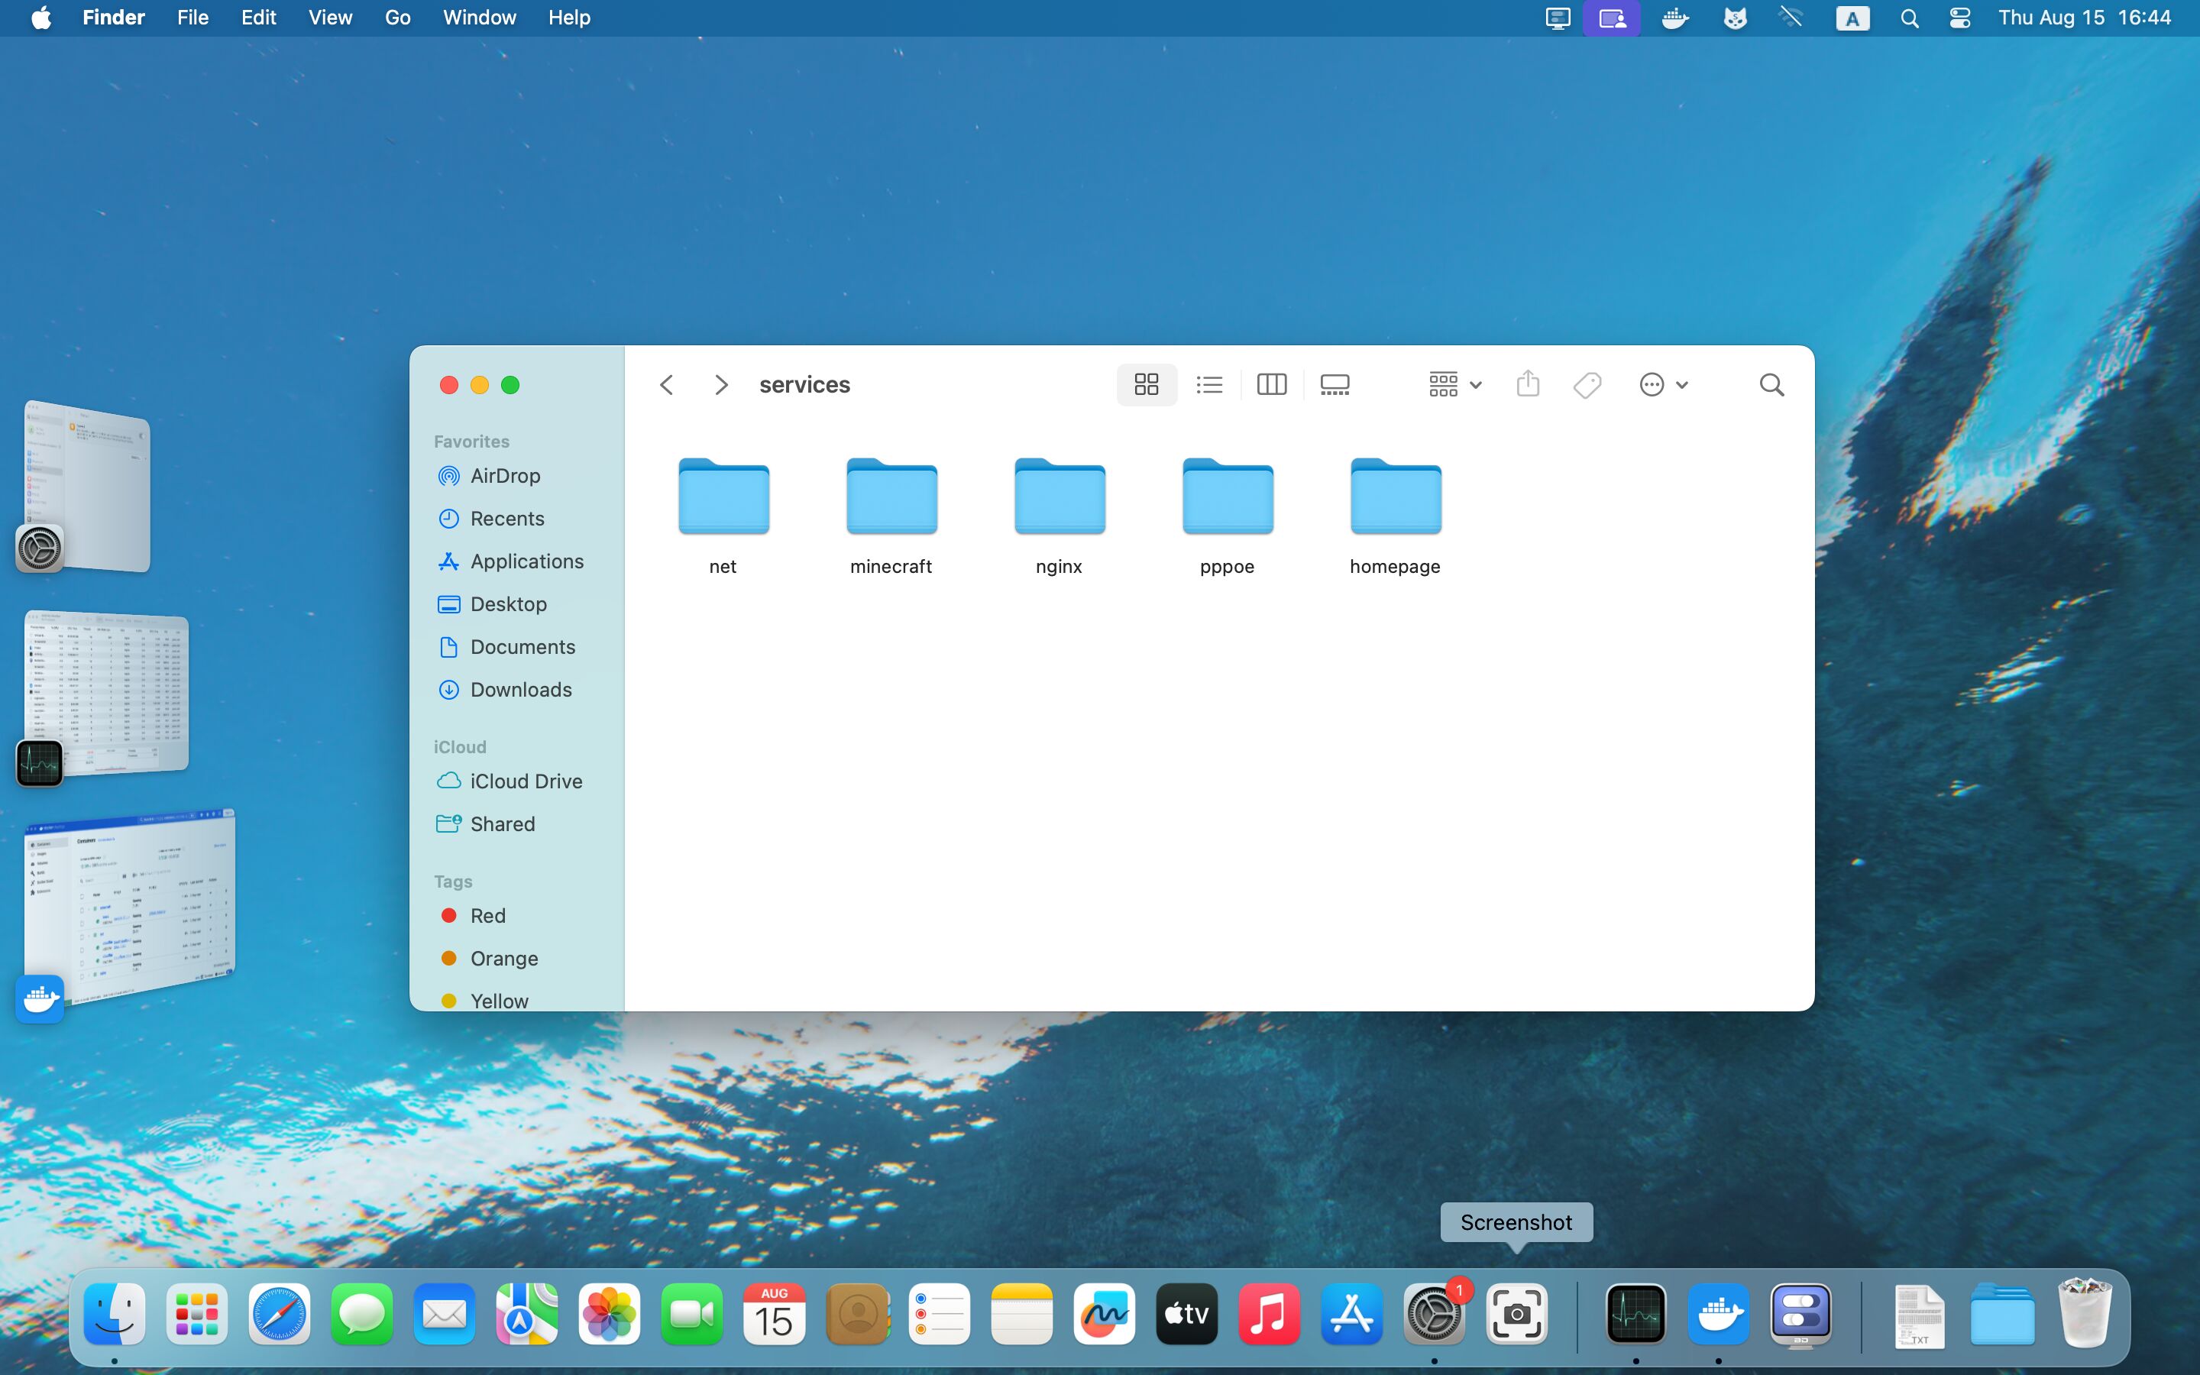Open the App Store from the Dock
The image size is (2200, 1375).
coord(1352,1314)
